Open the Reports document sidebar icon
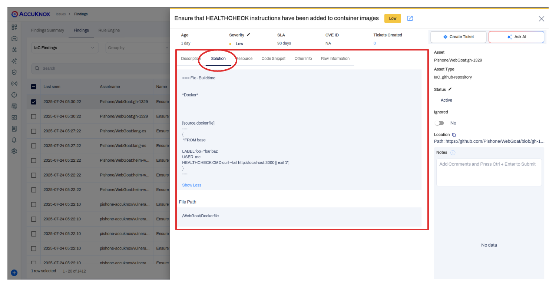 pos(14,129)
